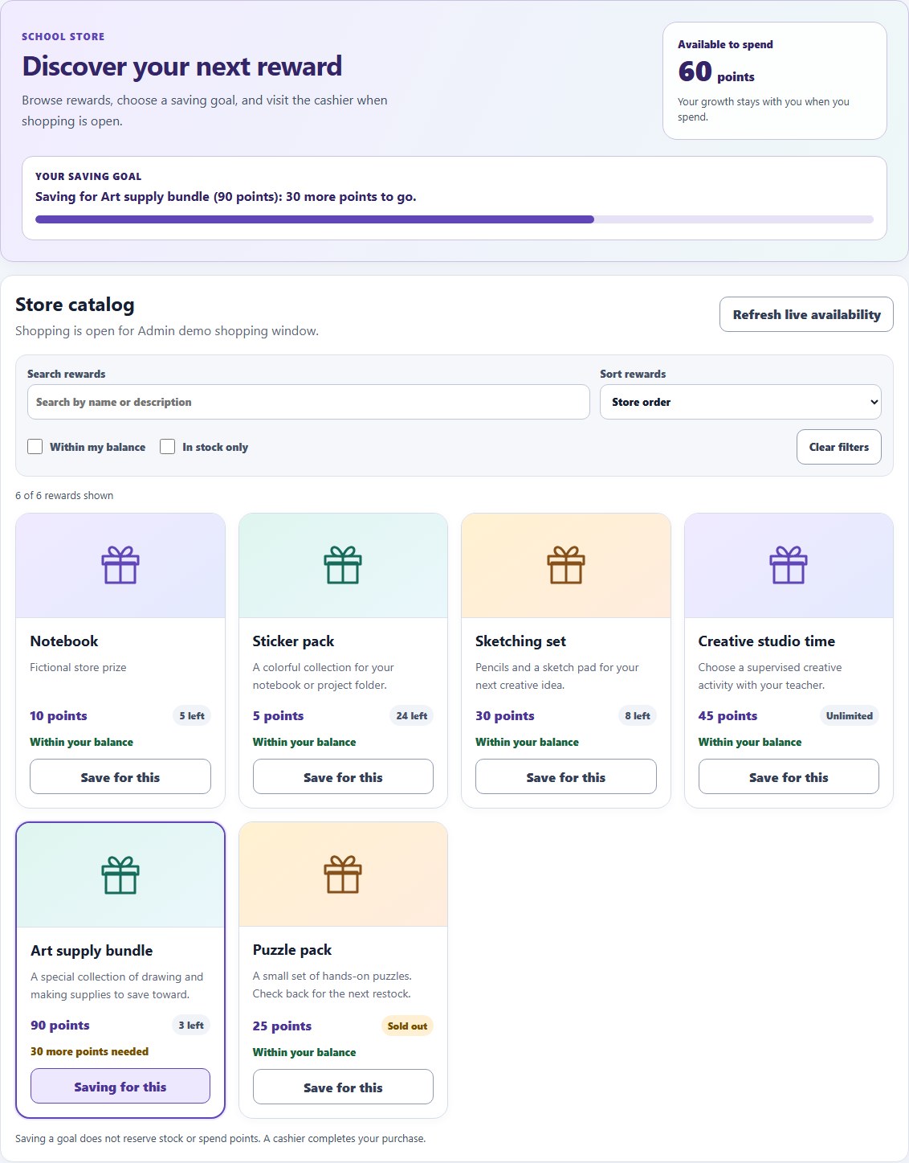Click the Notebook title text
Viewport: 909px width, 1163px height.
coord(64,641)
